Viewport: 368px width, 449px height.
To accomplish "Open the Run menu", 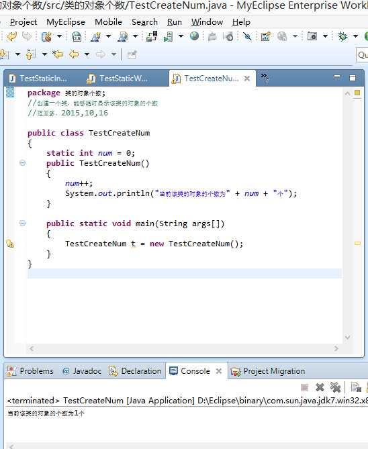I will click(175, 22).
